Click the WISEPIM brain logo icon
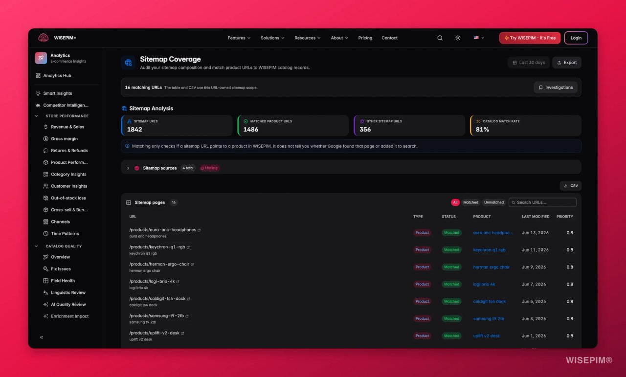Screen dimensions: 626x377 [x=44, y=38]
